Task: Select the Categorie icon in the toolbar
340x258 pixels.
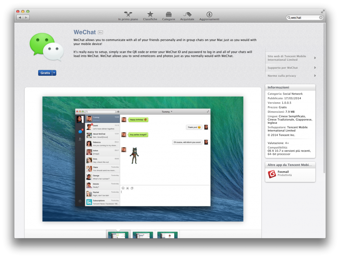Action: (169, 15)
